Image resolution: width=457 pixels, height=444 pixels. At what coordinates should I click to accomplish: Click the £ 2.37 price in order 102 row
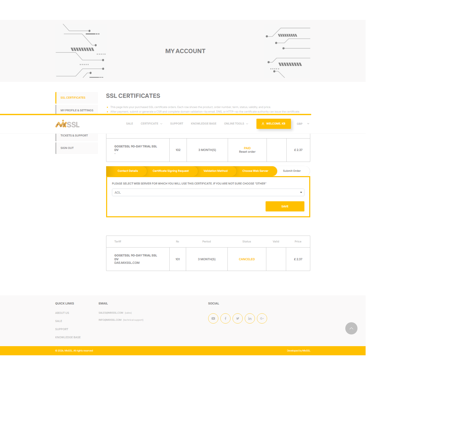tap(298, 150)
